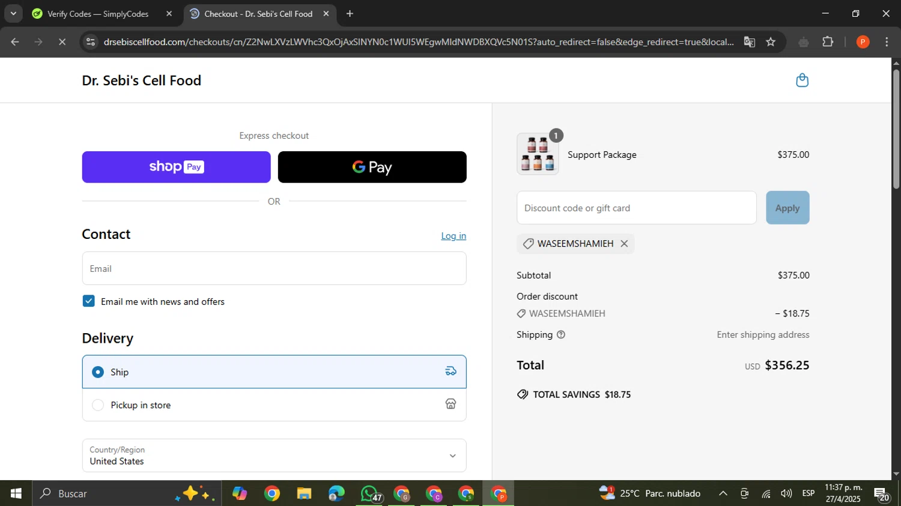This screenshot has height=506, width=901.
Task: Close the Checkout Dr. Sebi's tab
Action: point(326,13)
